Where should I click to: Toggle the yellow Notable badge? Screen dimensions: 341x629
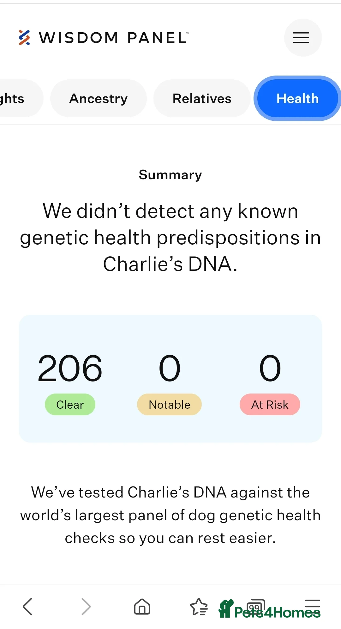point(169,404)
